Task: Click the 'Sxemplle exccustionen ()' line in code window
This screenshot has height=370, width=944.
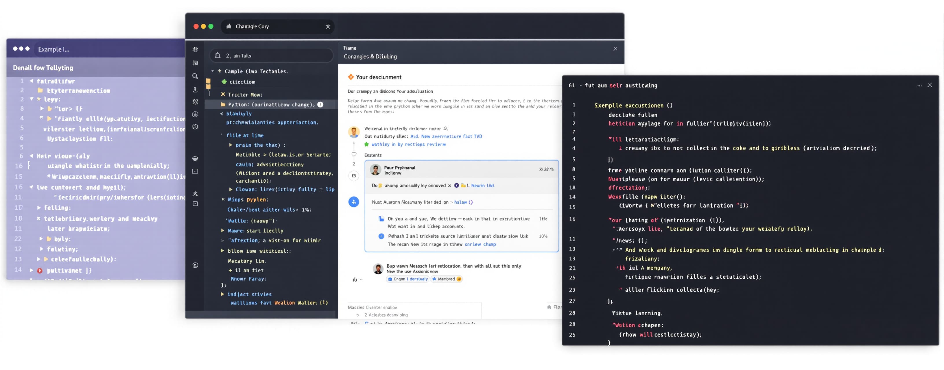Action: 633,105
